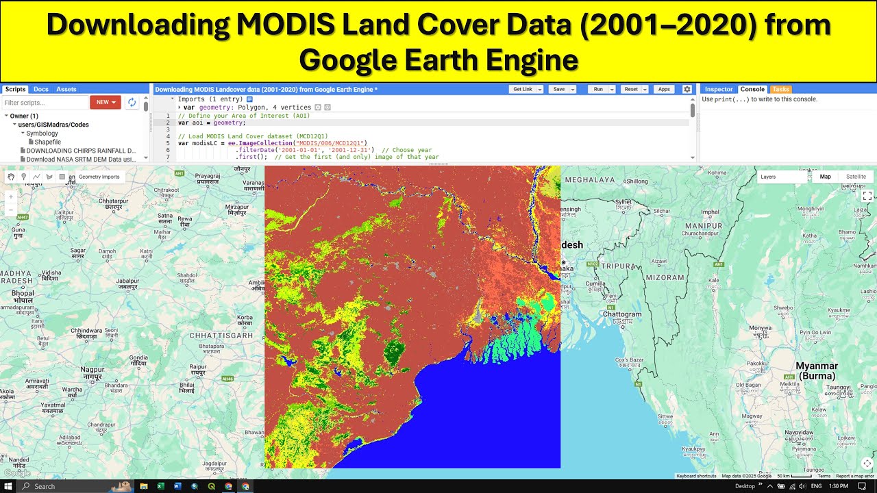Toggle fullscreen map view
Screen dimensions: 877x493
867,195
